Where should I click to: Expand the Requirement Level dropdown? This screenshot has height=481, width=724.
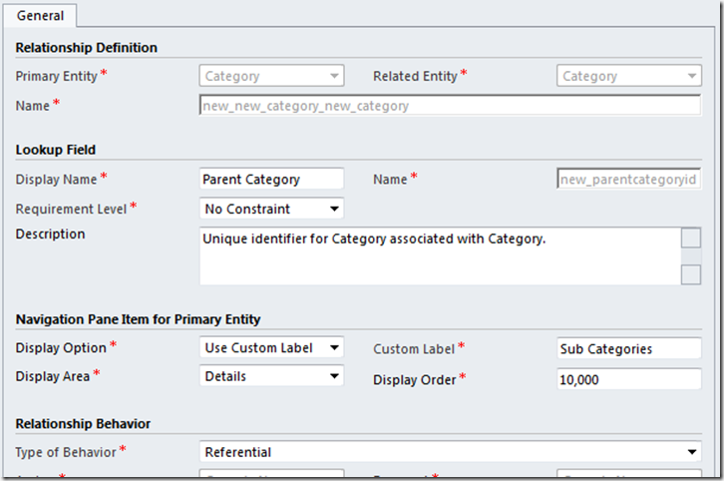coord(271,210)
